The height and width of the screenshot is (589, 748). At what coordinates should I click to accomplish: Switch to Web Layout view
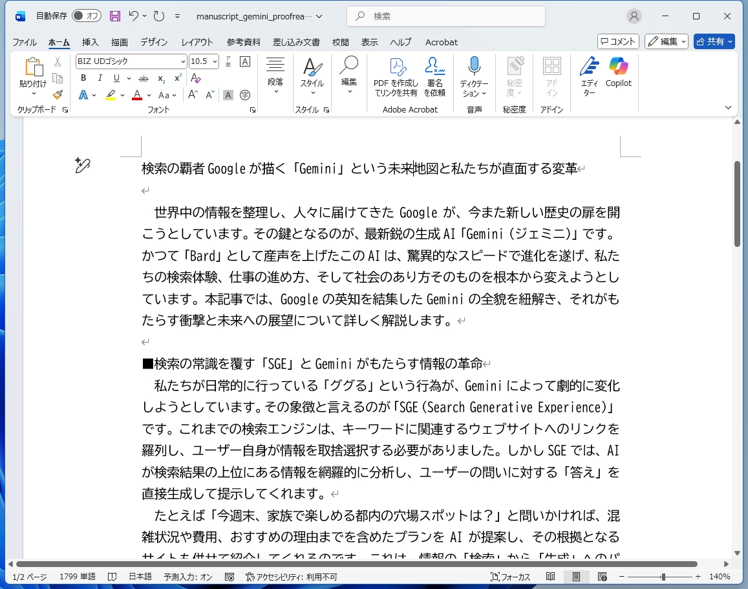(x=602, y=577)
